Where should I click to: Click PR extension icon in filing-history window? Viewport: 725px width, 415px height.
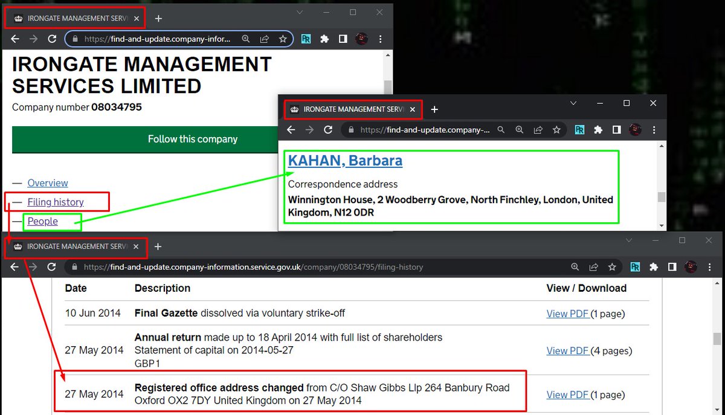click(635, 267)
